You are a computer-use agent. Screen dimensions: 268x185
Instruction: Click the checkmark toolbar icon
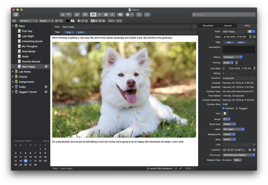[77, 15]
